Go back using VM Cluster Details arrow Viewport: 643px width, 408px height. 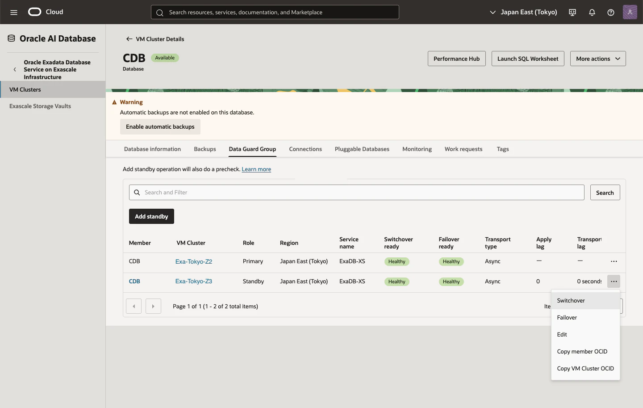point(129,39)
